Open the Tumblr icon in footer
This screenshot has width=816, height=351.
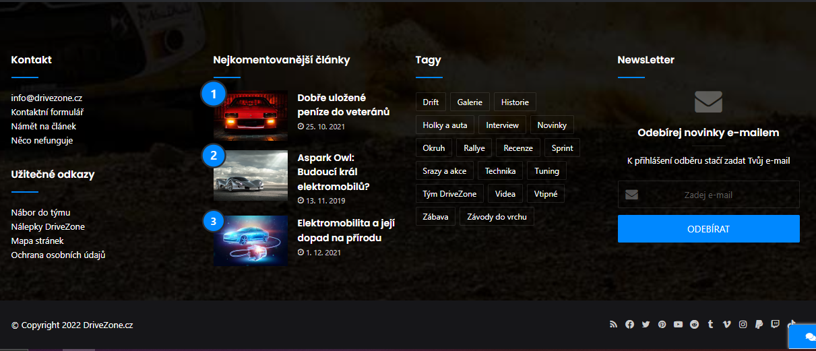[x=710, y=325]
